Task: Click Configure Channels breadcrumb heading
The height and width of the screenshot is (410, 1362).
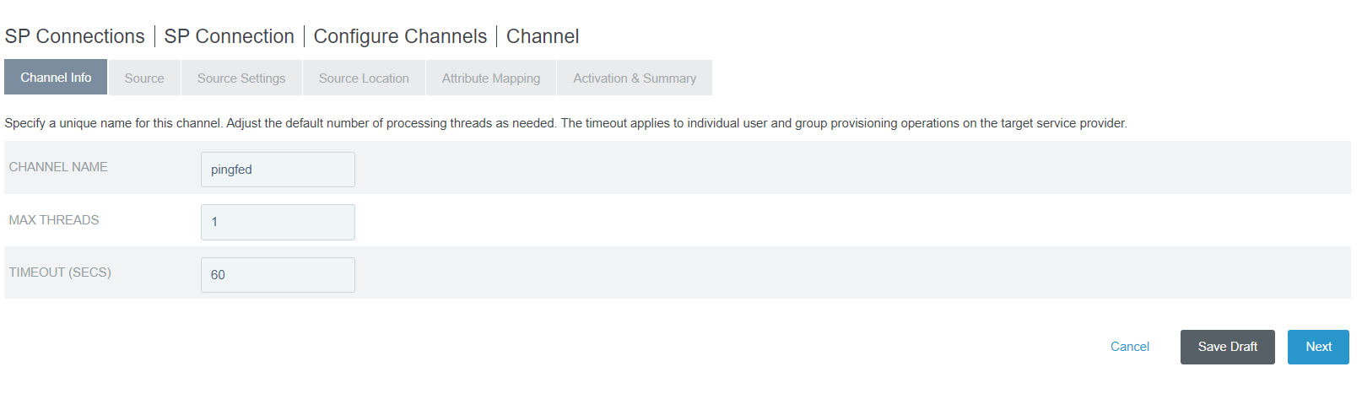Action: [x=400, y=36]
